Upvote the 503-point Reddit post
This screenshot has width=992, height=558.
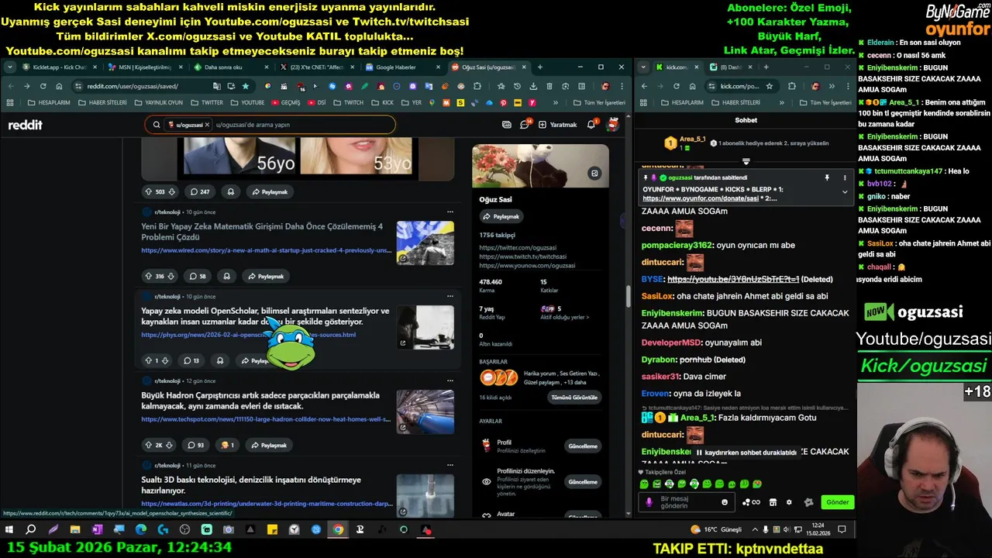(x=148, y=191)
